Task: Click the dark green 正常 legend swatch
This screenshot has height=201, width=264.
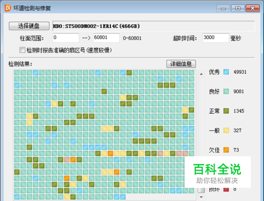Action: [226, 111]
